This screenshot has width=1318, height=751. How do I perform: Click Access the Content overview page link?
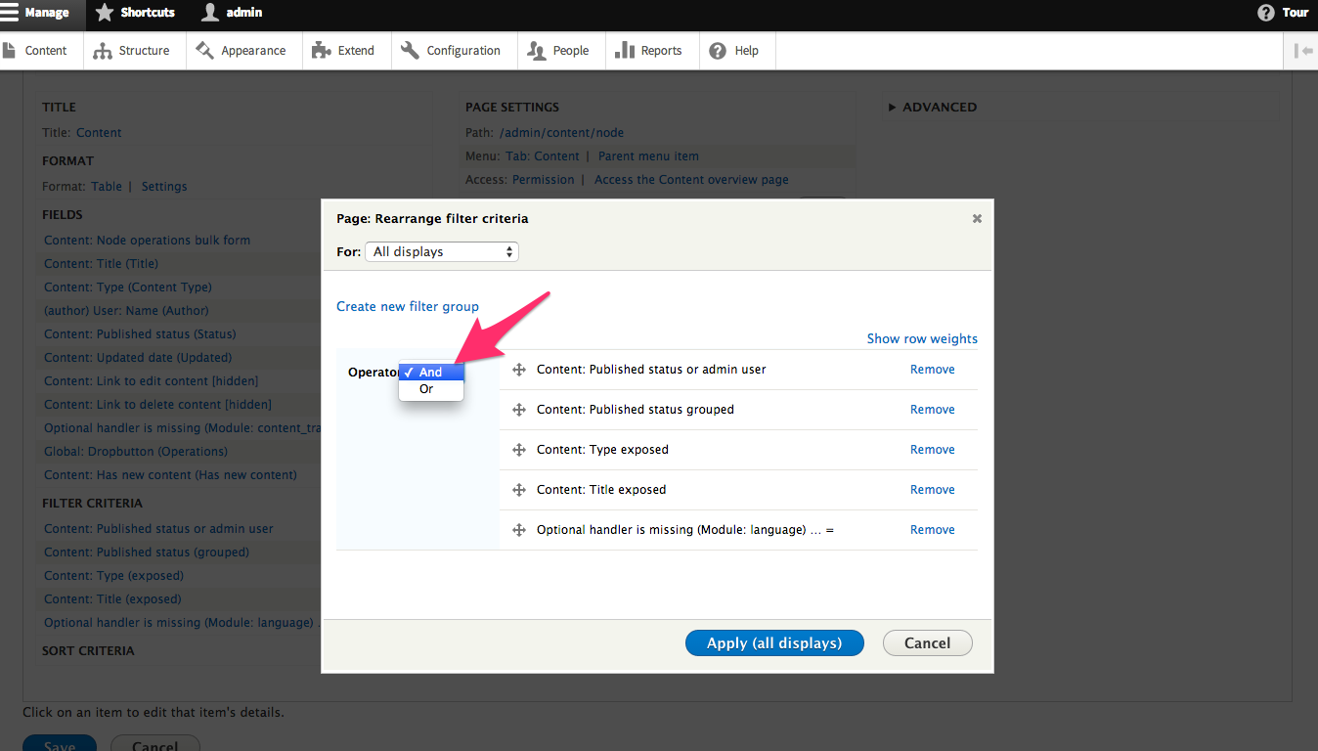coord(691,180)
